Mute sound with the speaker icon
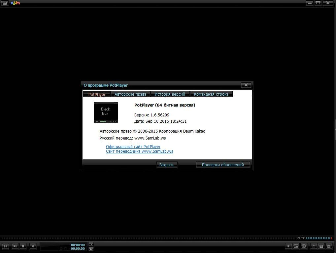This screenshot has width=336, height=253. tap(289, 246)
